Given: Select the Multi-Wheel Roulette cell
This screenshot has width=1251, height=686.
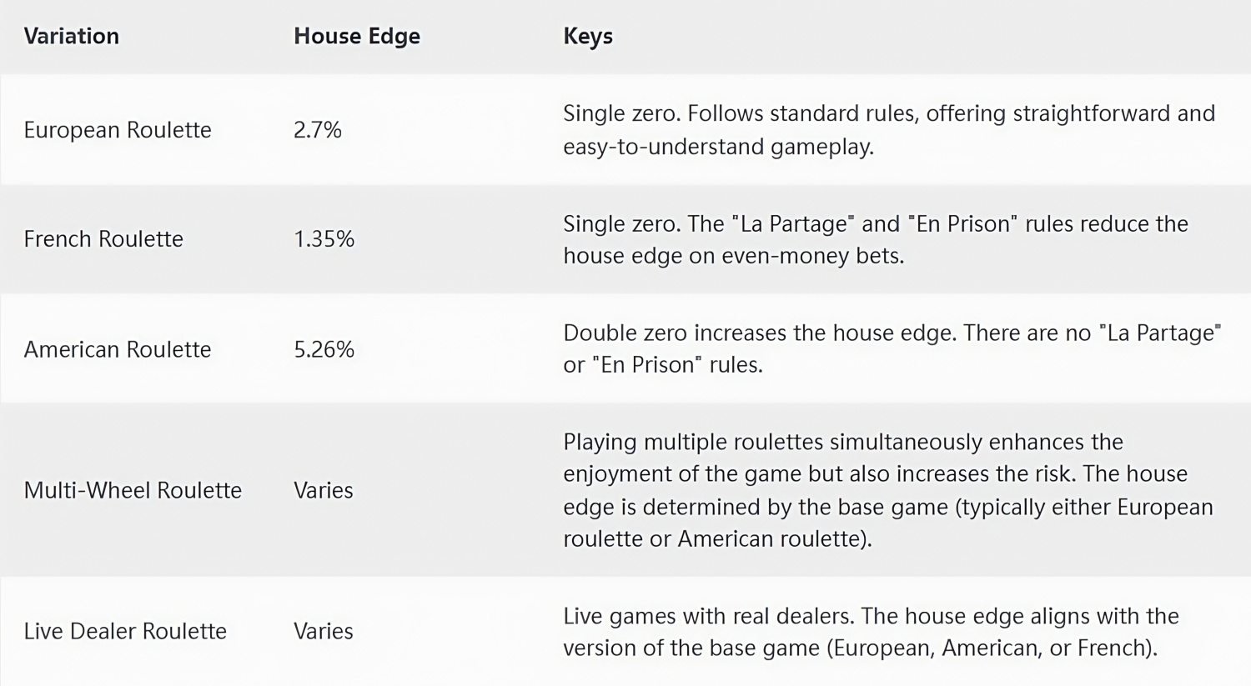Looking at the screenshot, I should coord(133,490).
